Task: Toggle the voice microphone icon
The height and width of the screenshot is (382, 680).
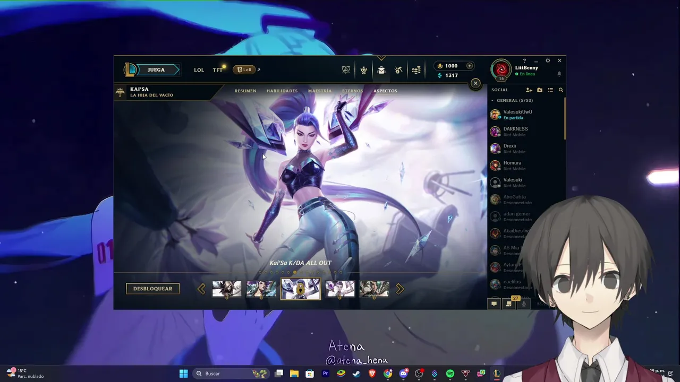Action: pos(524,304)
